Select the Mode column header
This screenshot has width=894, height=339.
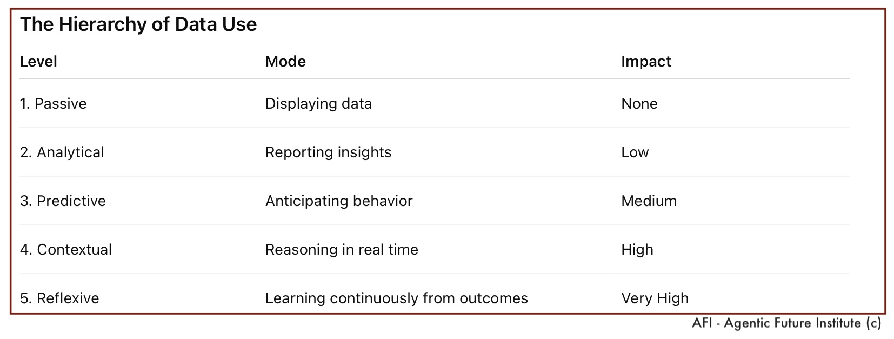(x=285, y=62)
